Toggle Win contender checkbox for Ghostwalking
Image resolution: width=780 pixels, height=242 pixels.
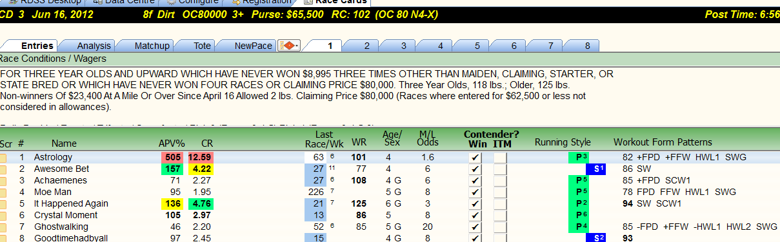(x=475, y=227)
